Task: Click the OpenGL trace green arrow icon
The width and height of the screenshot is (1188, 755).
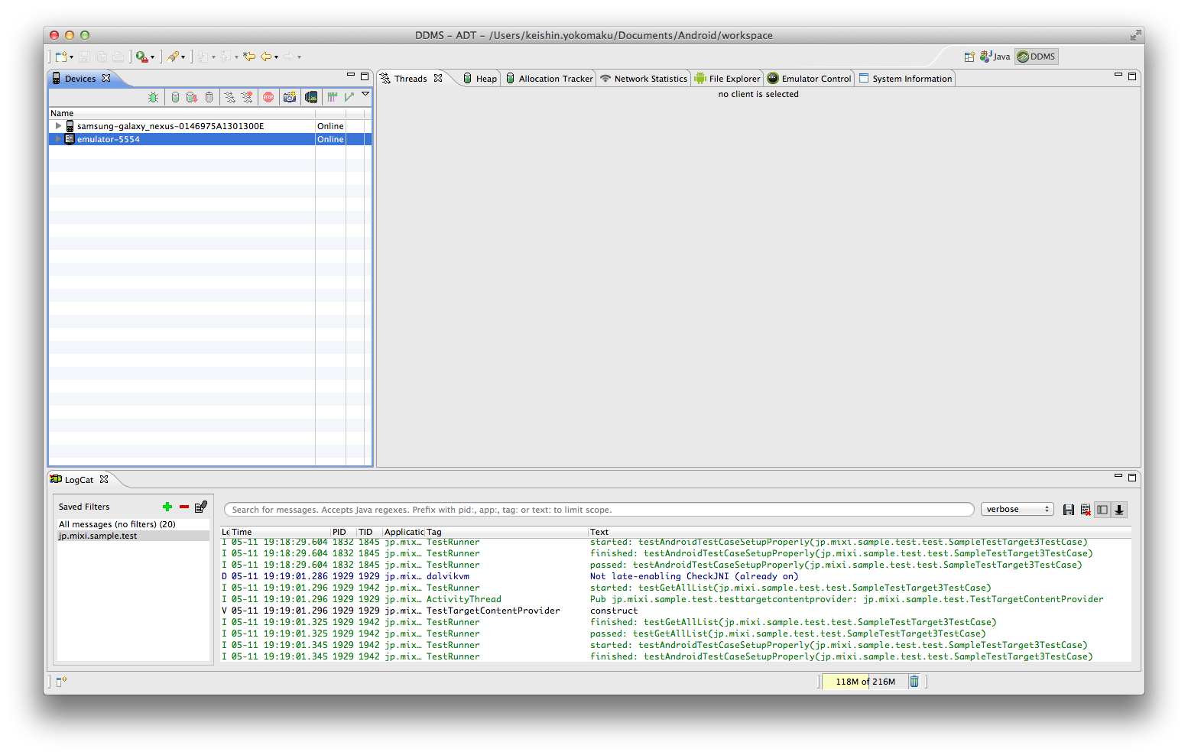Action: click(x=349, y=97)
